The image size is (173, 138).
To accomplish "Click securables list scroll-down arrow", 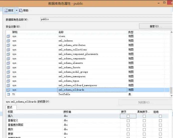I will [x=171, y=96].
